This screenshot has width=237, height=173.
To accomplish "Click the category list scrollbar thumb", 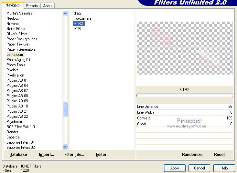I will 65,109.
